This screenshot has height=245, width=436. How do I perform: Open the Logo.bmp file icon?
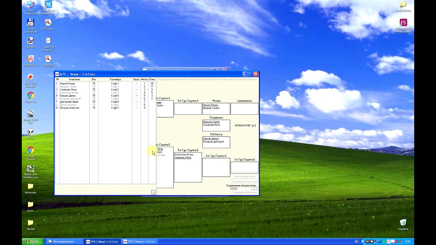pos(48,61)
